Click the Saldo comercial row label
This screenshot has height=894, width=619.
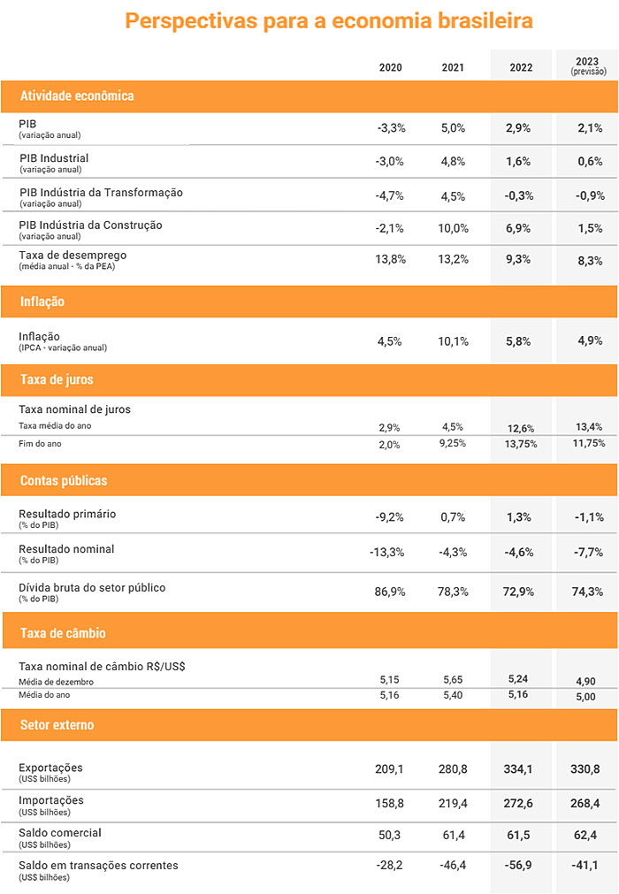[60, 838]
